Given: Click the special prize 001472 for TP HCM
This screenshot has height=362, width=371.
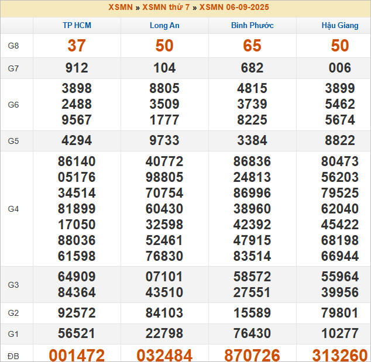Looking at the screenshot, I should [77, 355].
